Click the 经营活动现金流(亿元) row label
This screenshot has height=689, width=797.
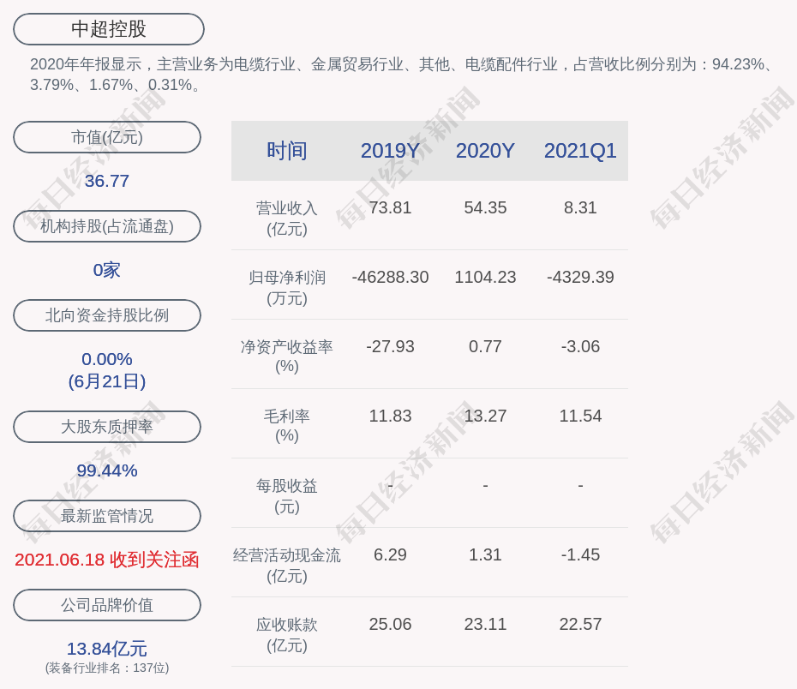coord(287,565)
